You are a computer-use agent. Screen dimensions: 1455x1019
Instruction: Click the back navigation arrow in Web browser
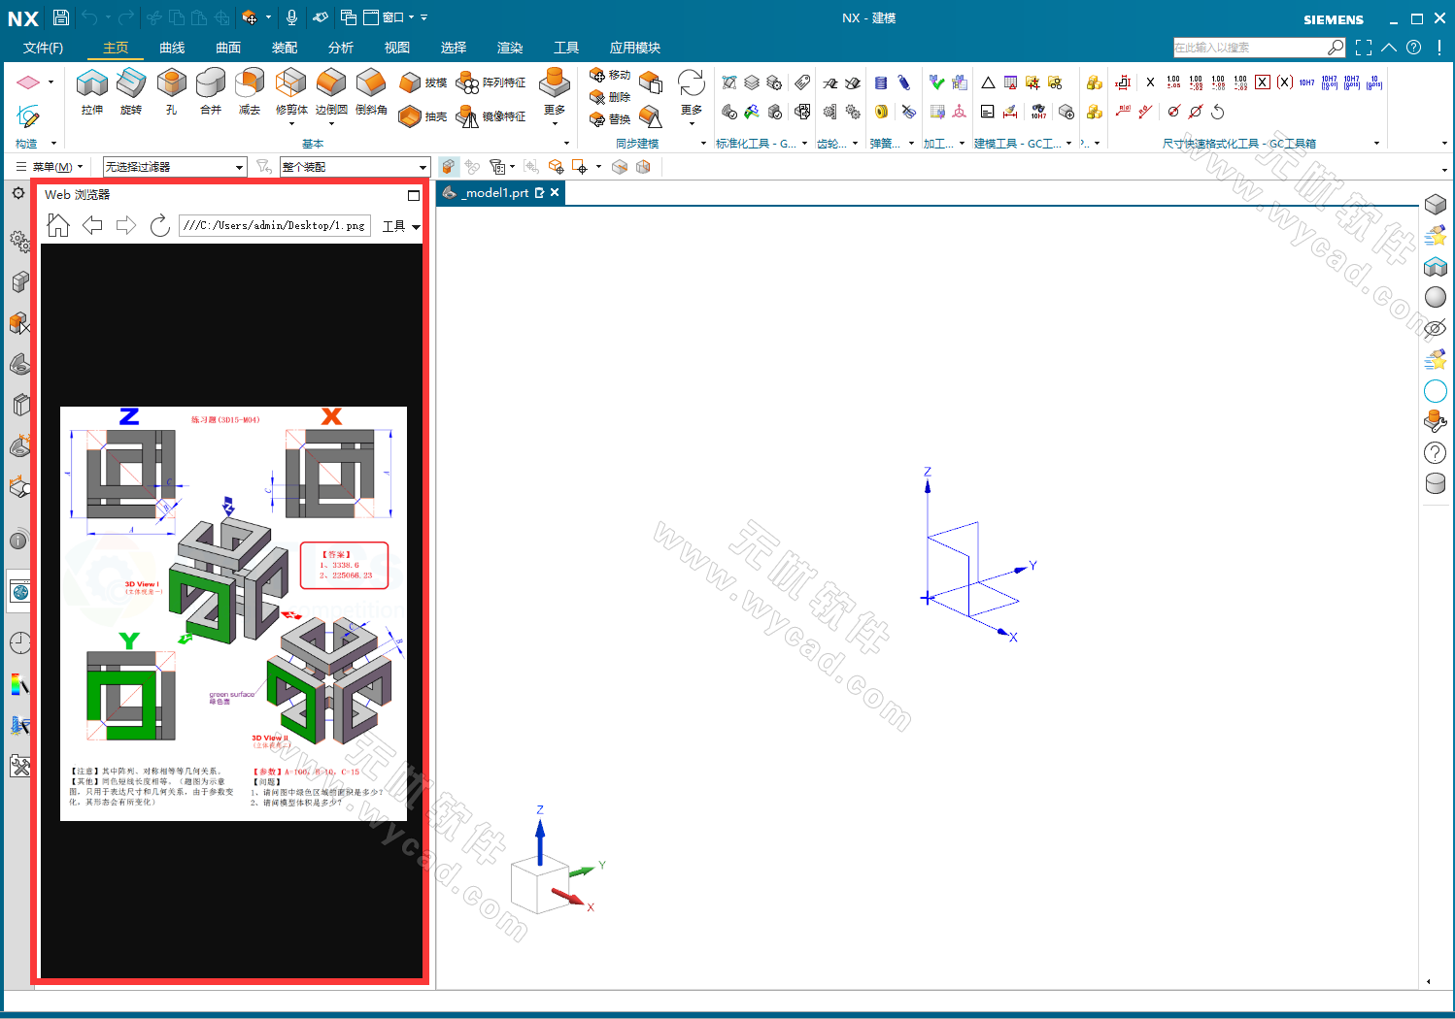pos(92,225)
